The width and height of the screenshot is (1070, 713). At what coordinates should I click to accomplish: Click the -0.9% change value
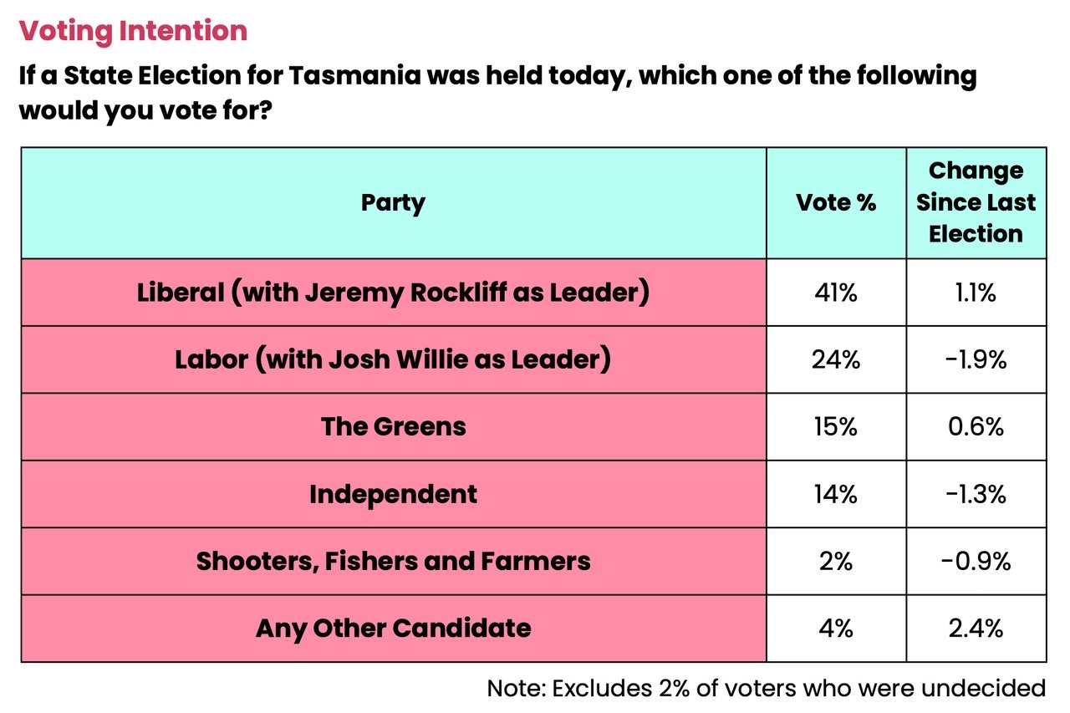[x=976, y=561]
